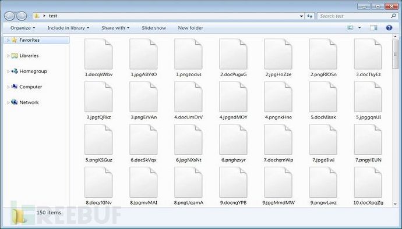Click file name 7.pngyIEUN
The width and height of the screenshot is (402, 229).
[x=368, y=160]
